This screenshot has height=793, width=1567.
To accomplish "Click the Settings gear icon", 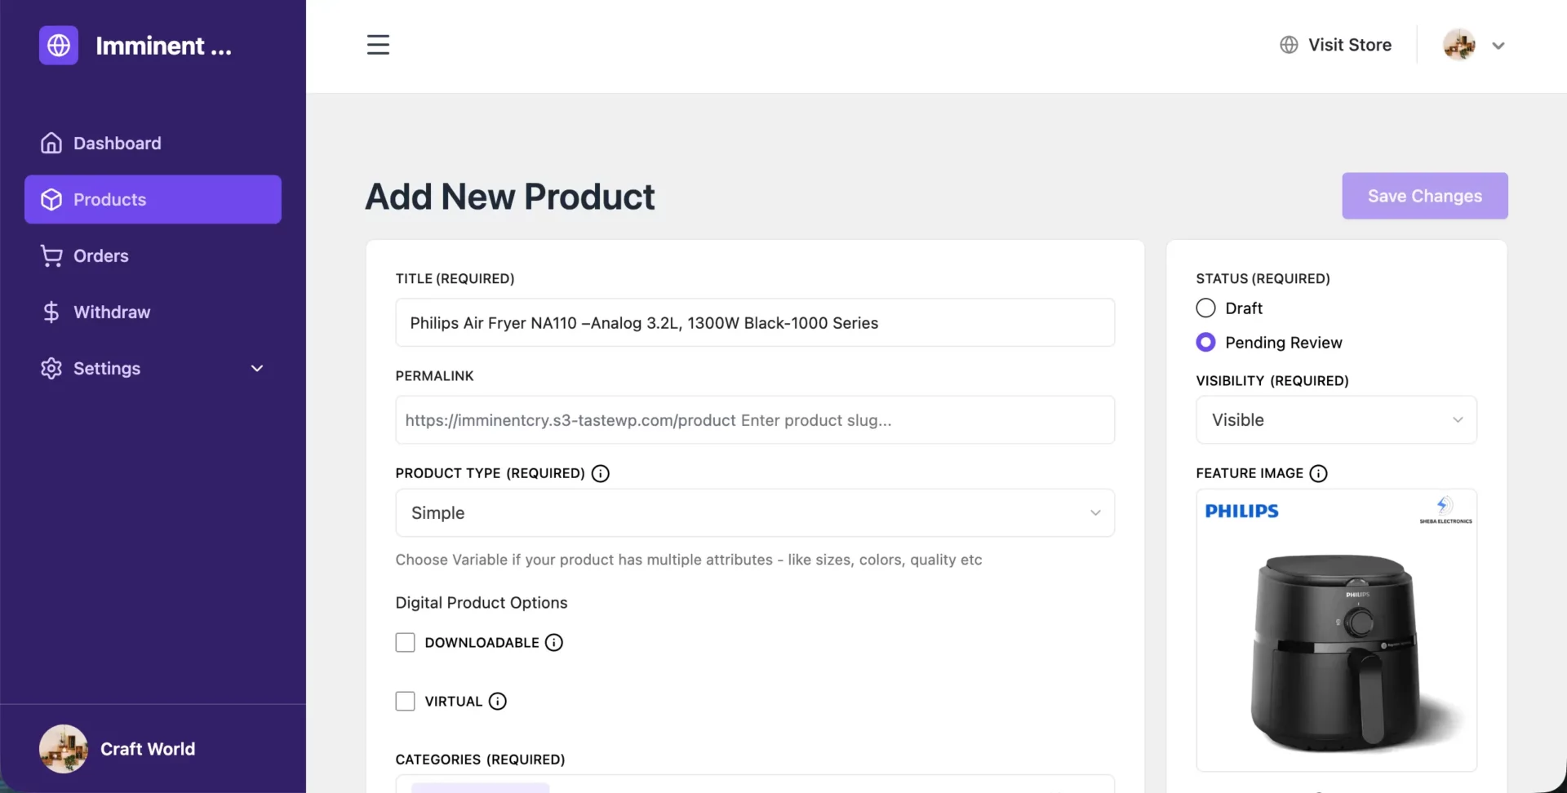I will pyautogui.click(x=51, y=368).
